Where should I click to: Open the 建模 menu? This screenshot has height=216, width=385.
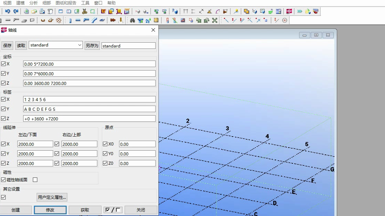[x=20, y=3]
